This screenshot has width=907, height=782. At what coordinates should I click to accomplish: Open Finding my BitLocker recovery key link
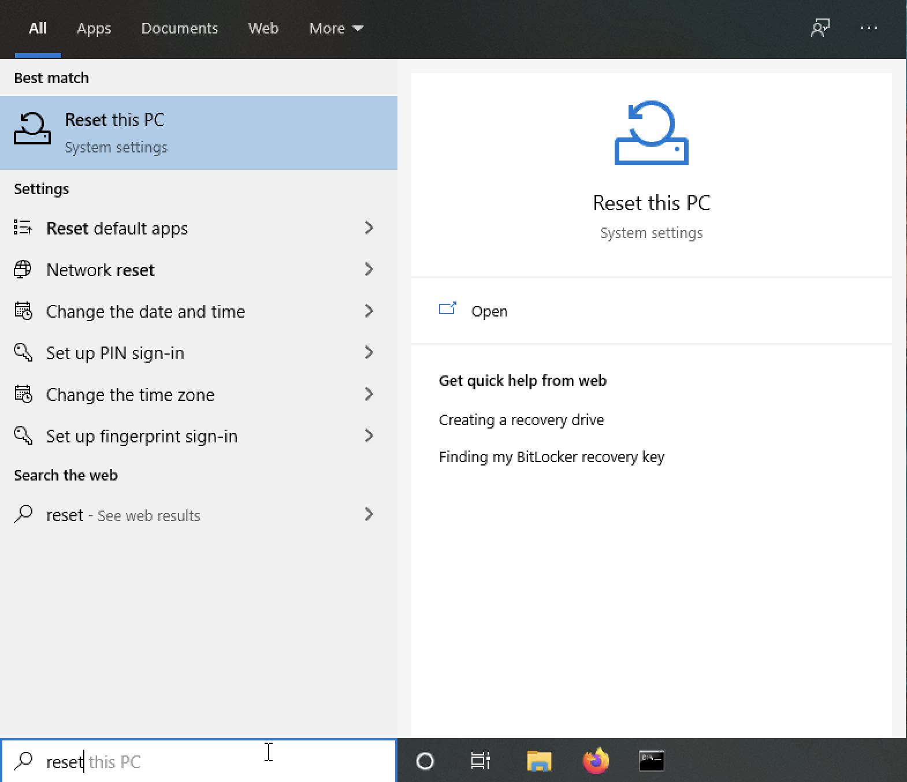click(x=552, y=457)
